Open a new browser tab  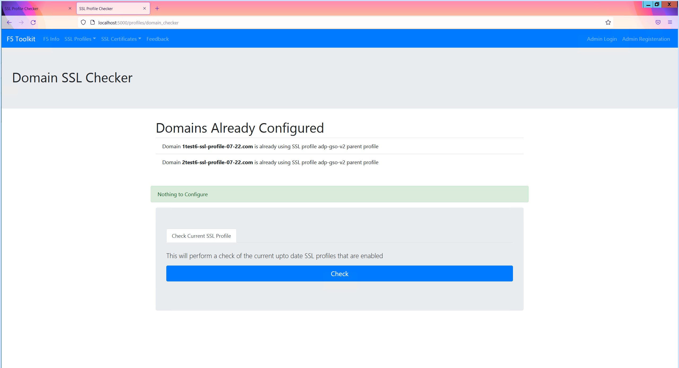157,8
